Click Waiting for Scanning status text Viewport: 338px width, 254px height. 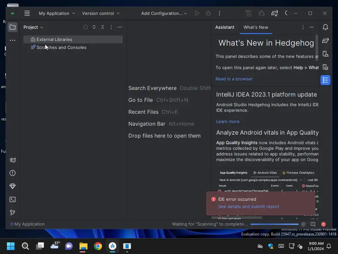[x=210, y=224]
